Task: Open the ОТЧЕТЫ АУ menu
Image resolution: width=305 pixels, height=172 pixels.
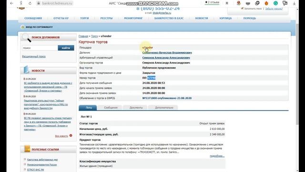Action: click(x=61, y=18)
